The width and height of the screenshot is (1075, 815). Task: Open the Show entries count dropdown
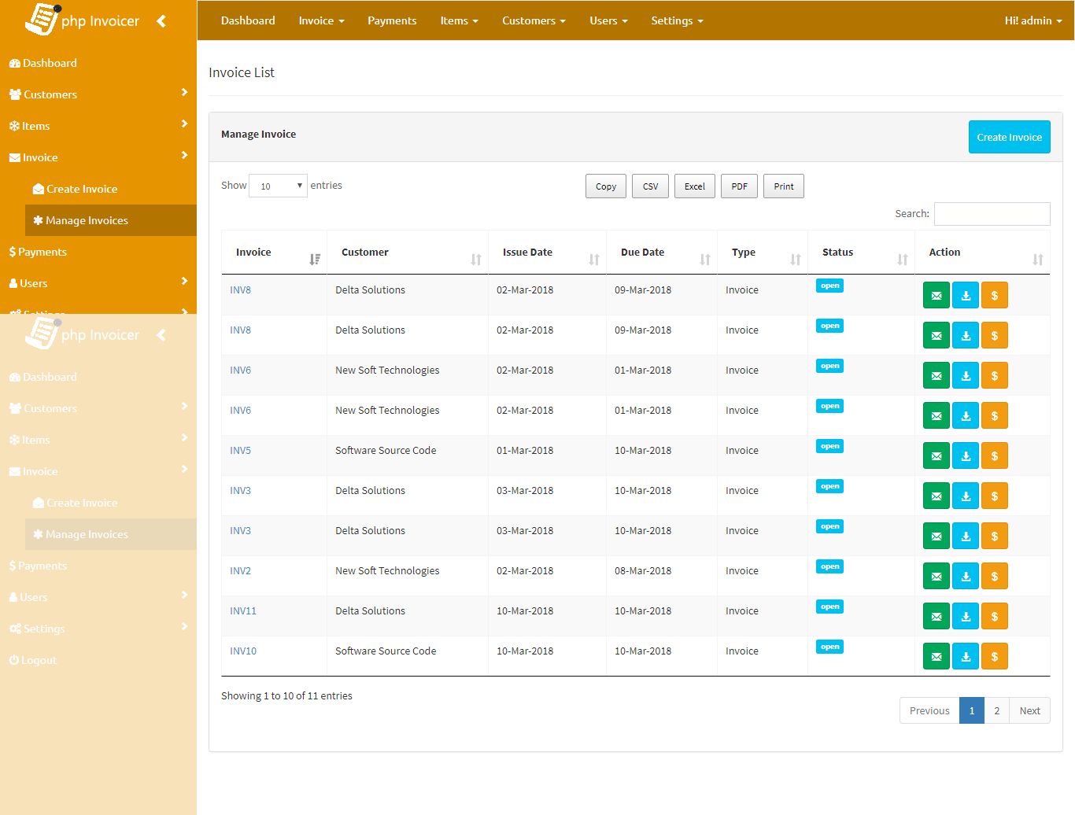(278, 186)
